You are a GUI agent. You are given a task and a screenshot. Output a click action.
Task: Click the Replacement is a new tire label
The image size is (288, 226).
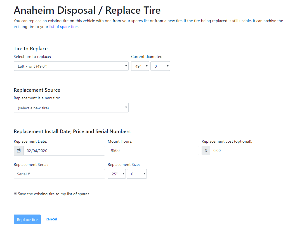click(x=37, y=98)
